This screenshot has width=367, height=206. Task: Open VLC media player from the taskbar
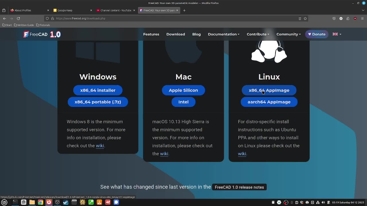(x=99, y=202)
